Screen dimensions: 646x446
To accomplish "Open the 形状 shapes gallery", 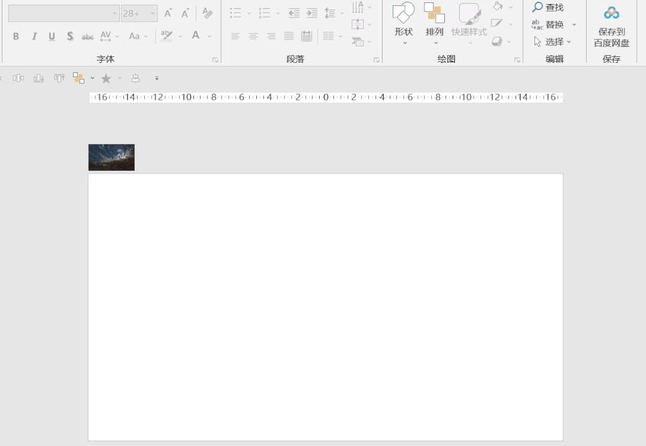I will 404,24.
